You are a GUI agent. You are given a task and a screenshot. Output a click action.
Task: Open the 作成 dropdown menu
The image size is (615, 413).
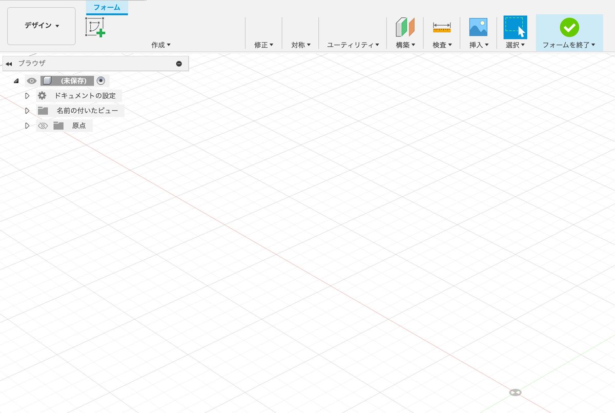161,45
